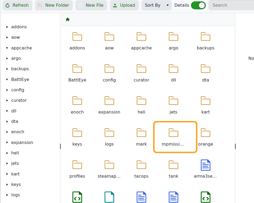Screen dimensions: 254x203
Task: Open the aow folder icon in grid
Action: (109, 36)
